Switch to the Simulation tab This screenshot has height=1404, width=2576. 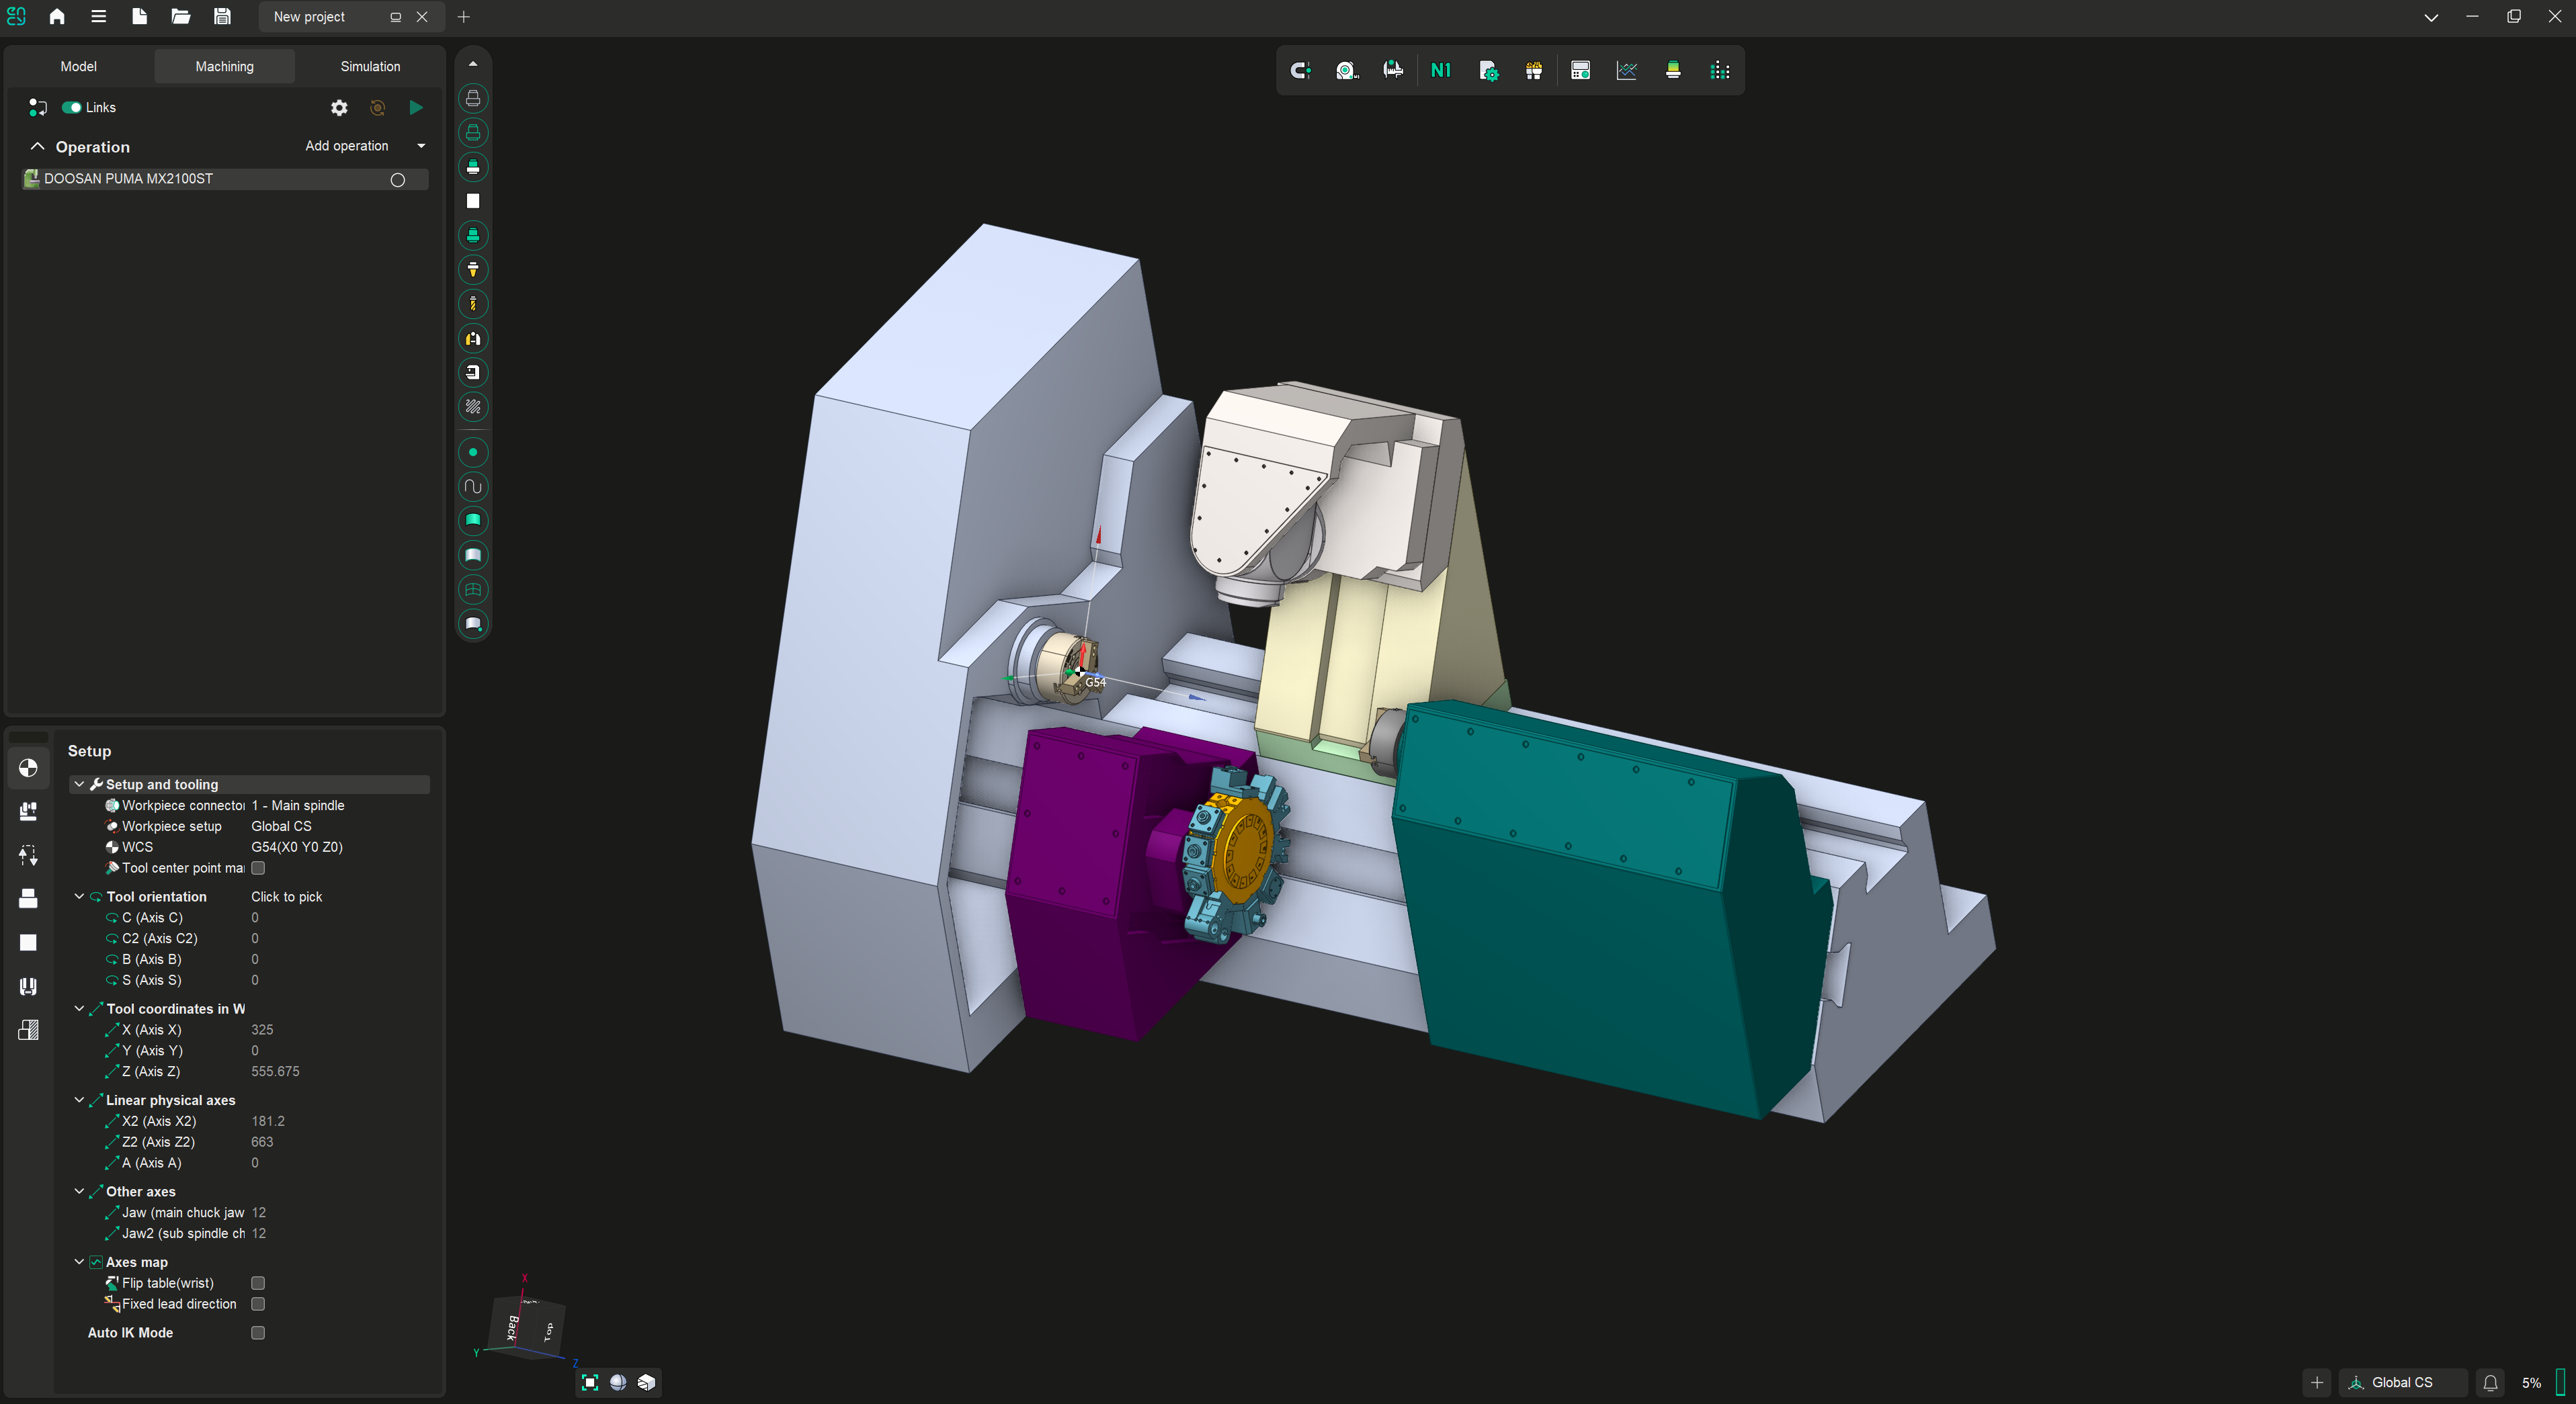(370, 66)
